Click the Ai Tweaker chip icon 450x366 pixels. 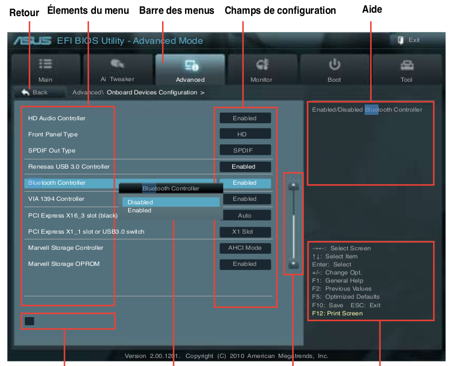click(x=117, y=63)
